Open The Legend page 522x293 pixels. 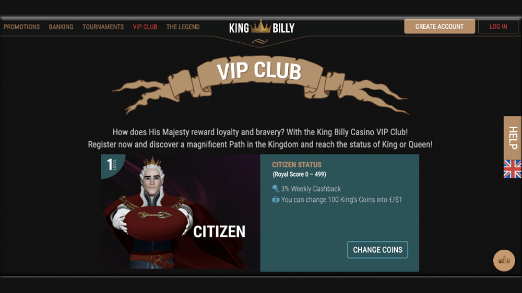[x=183, y=27]
